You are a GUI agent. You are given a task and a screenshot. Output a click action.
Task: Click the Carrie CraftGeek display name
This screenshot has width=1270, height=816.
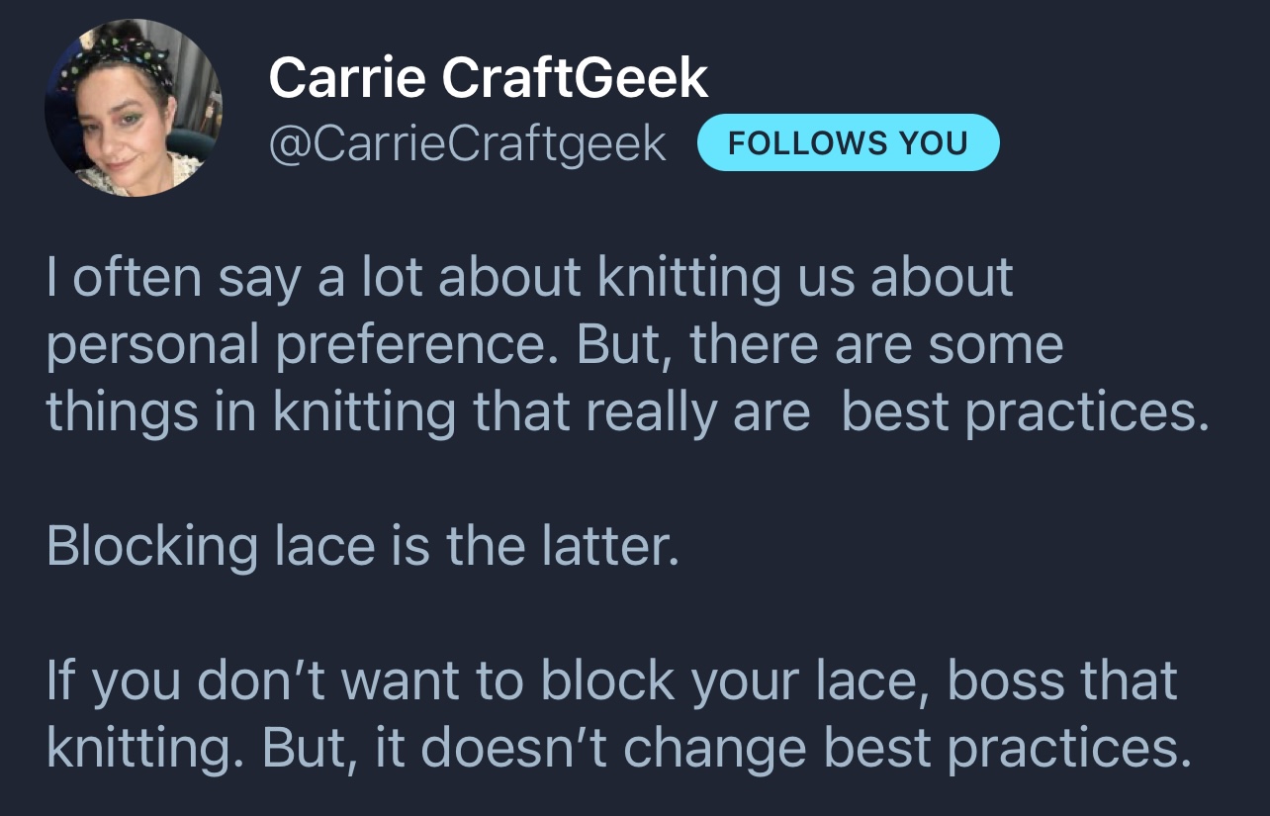pos(489,78)
